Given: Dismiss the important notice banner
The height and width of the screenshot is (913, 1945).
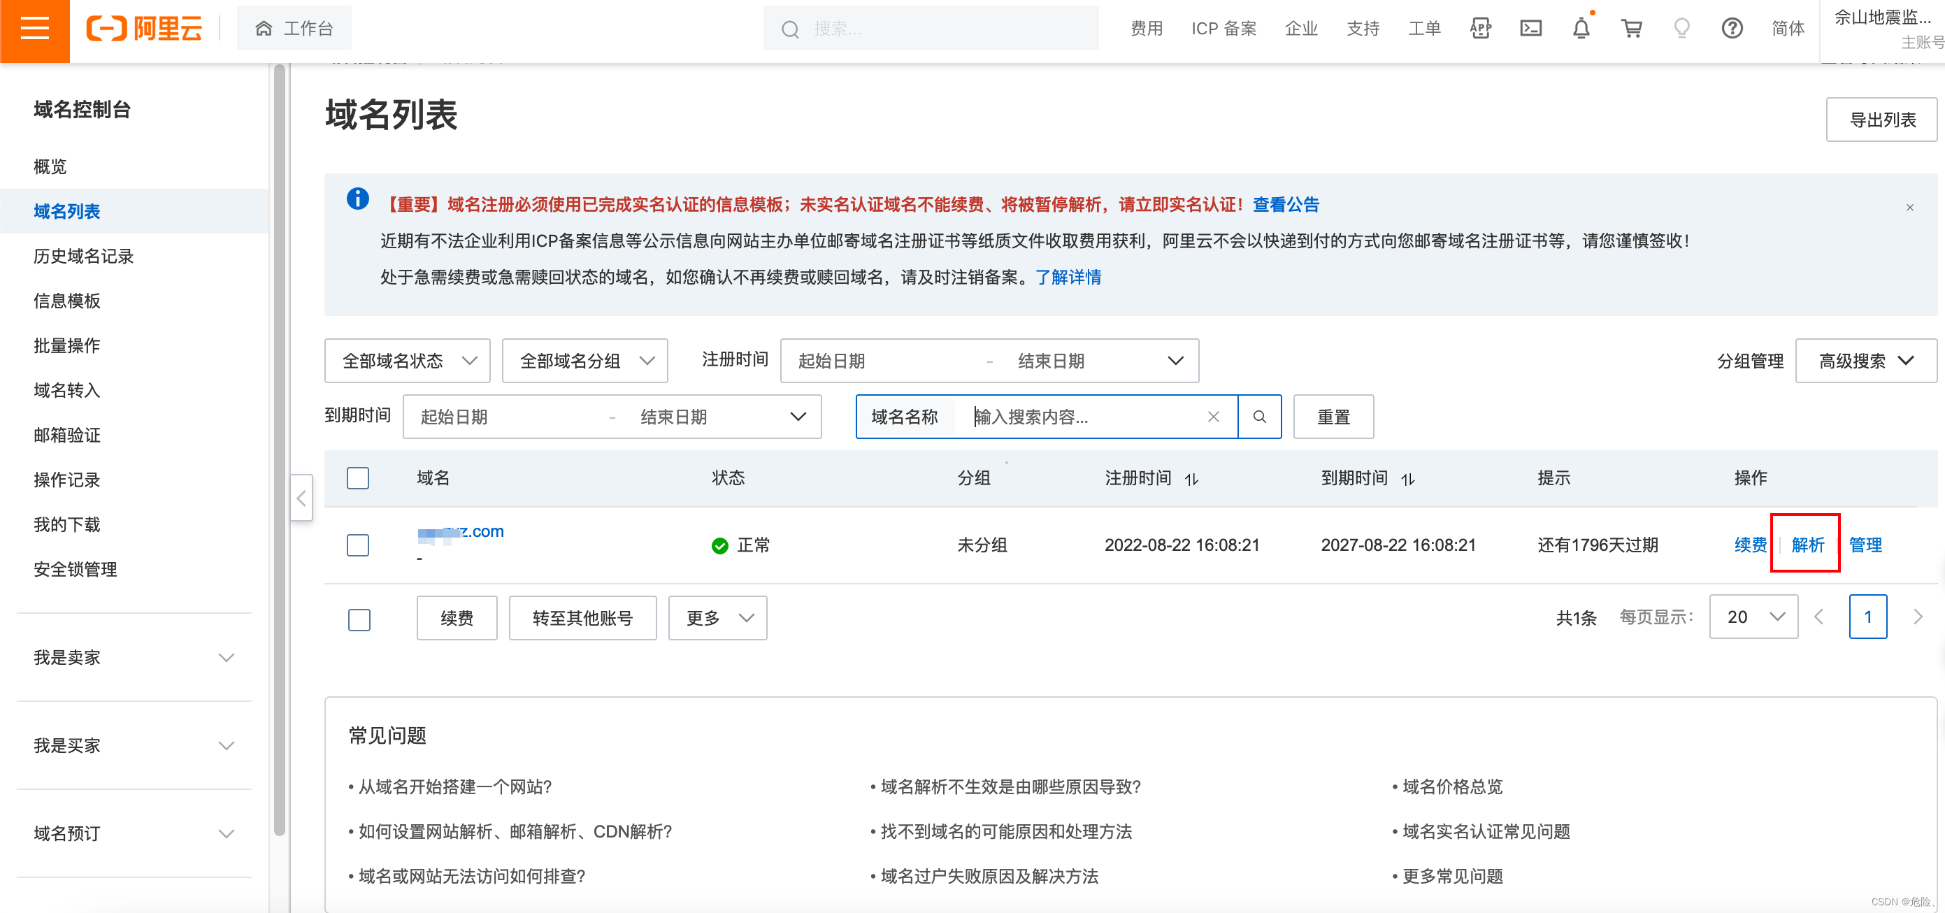Looking at the screenshot, I should (1909, 208).
